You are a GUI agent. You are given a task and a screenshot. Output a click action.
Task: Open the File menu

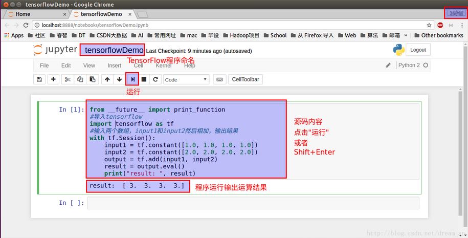point(44,66)
